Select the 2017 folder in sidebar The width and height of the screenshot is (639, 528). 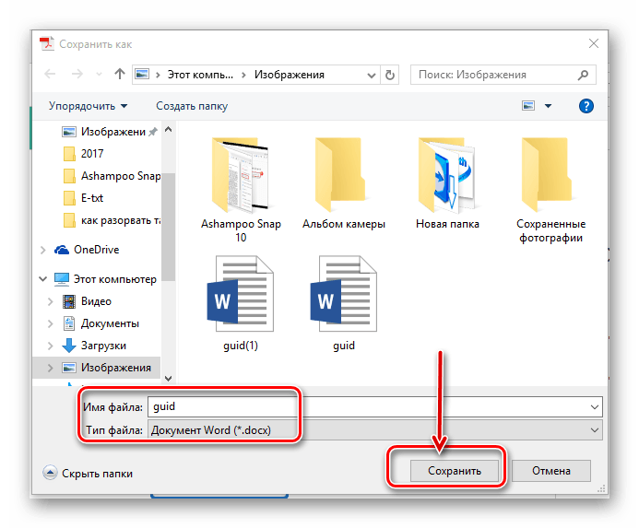(x=84, y=154)
